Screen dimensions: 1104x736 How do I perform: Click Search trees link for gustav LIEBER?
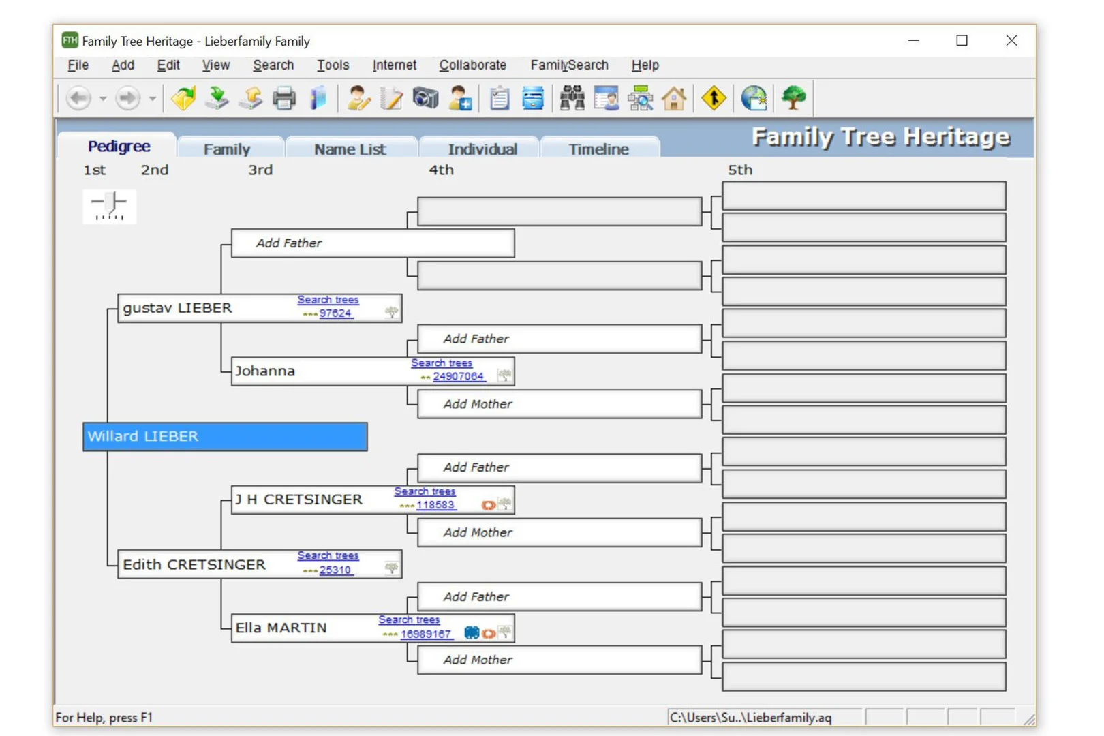[328, 300]
